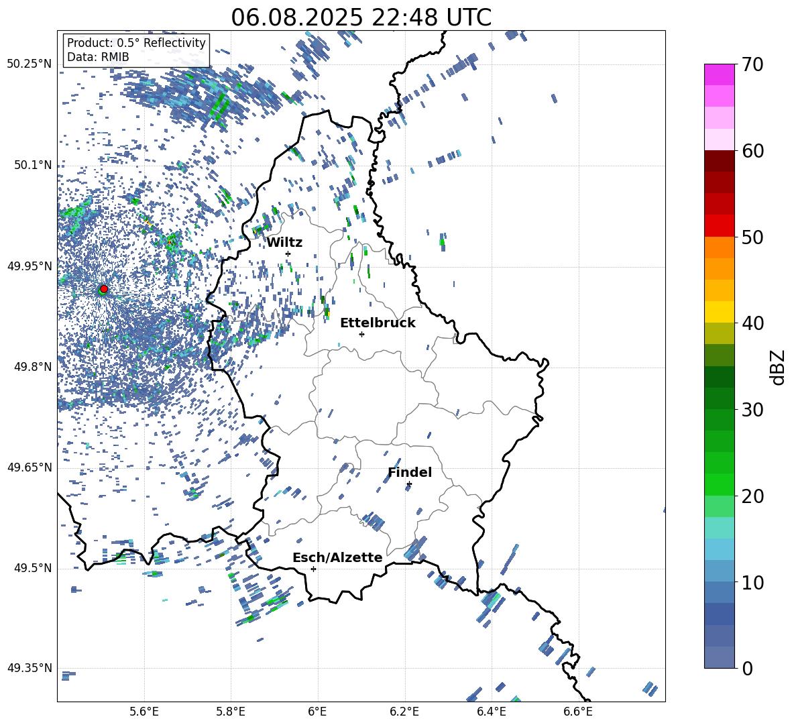Image resolution: width=794 pixels, height=725 pixels.
Task: Click the Findel station cross marker
Action: coord(409,484)
